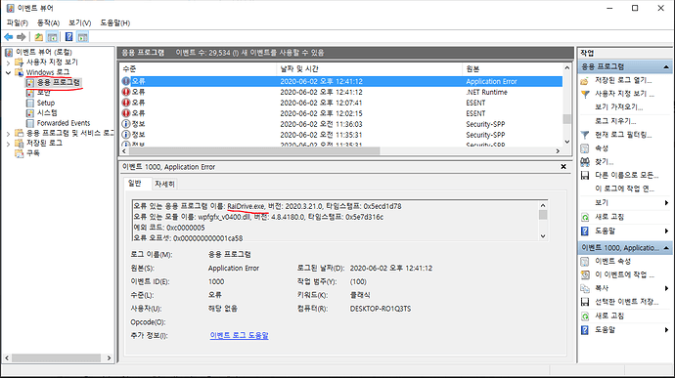Image resolution: width=675 pixels, height=378 pixels.
Task: Expand the 저장된 로그 tree node
Action: click(8, 144)
